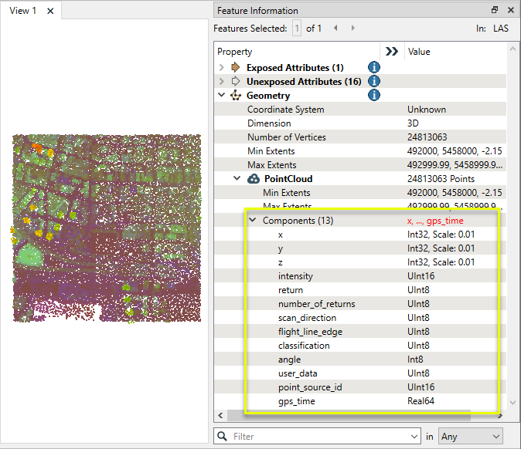521x449 pixels.
Task: Go to next selected feature arrow
Action: (x=353, y=29)
